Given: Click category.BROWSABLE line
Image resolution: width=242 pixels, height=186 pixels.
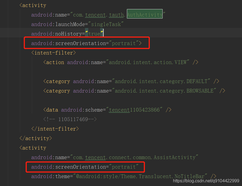Looking at the screenshot, I should (134, 91).
